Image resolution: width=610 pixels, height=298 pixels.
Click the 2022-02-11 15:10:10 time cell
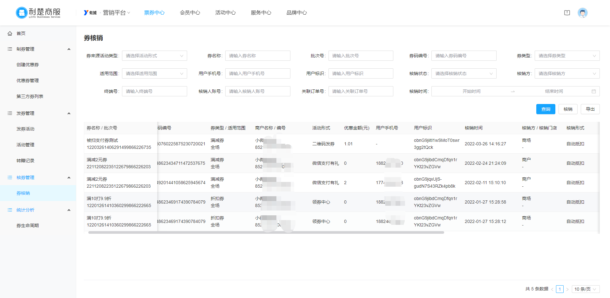(485, 183)
